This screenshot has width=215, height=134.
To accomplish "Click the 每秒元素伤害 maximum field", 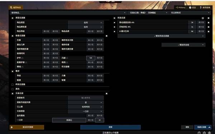I will pyautogui.click(x=100, y=49).
